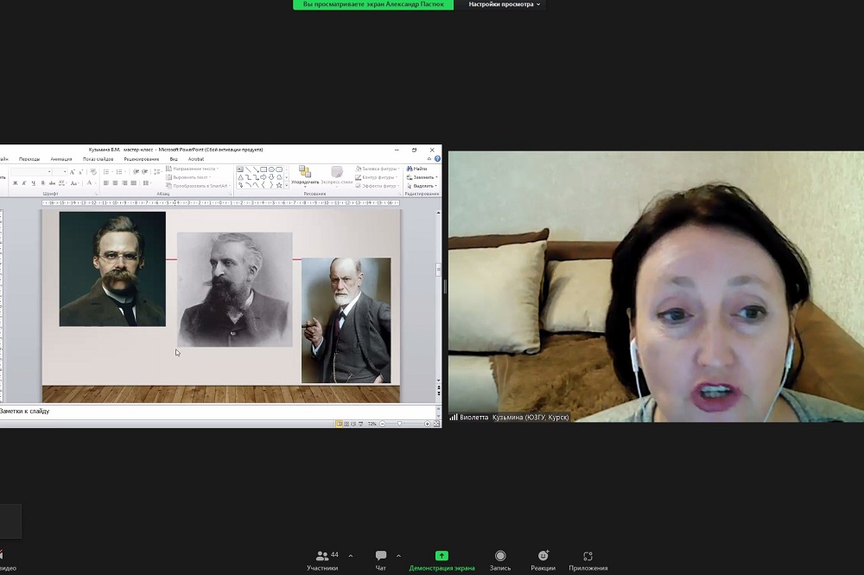Click the increase list level icon
The width and height of the screenshot is (864, 575).
pyautogui.click(x=145, y=172)
